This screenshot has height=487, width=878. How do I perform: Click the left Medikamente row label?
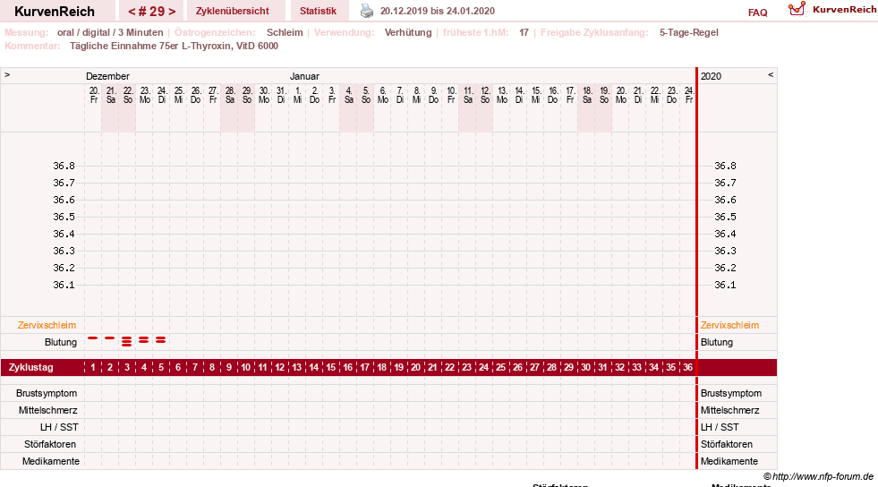[x=51, y=461]
